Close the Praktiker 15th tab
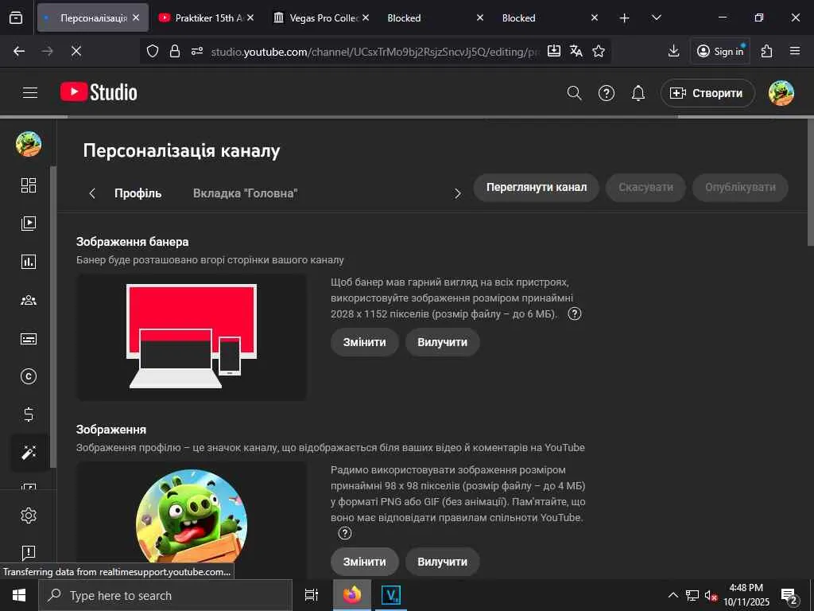 pyautogui.click(x=250, y=18)
